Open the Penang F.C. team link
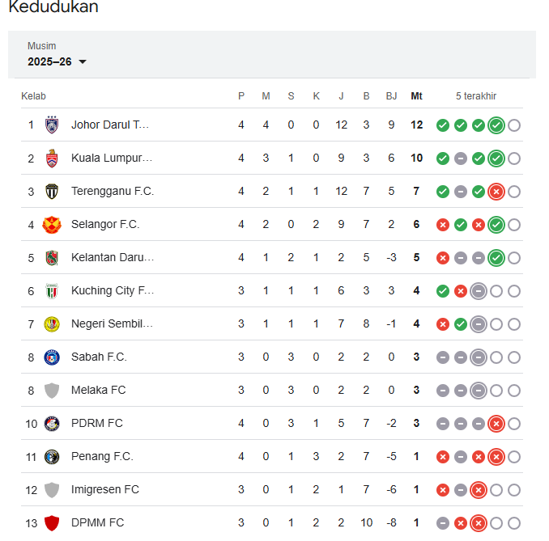 [x=102, y=456]
